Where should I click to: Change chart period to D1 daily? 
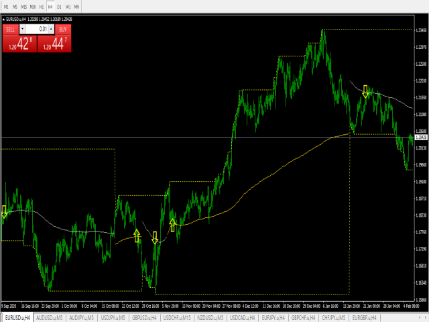59,7
